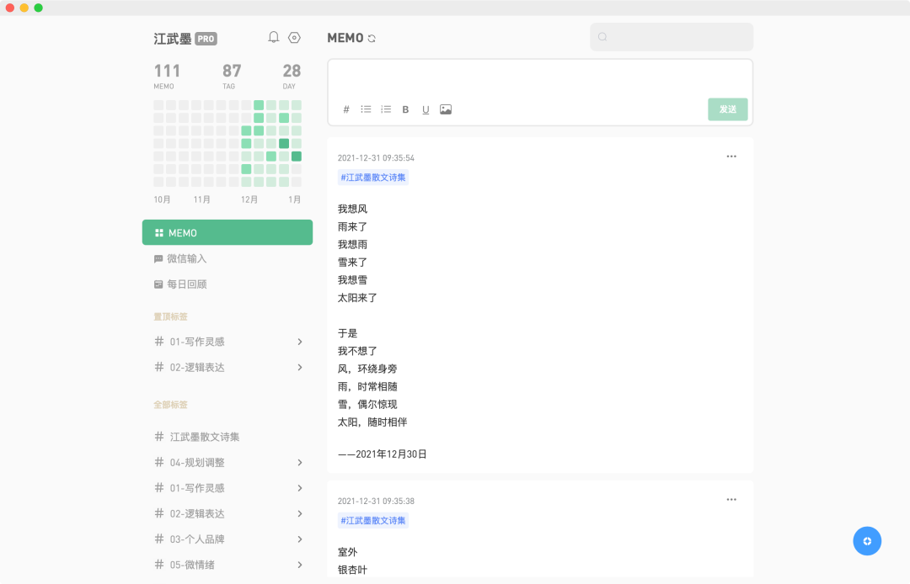910x584 pixels.
Task: Click the MEMO page heading
Action: [x=345, y=38]
